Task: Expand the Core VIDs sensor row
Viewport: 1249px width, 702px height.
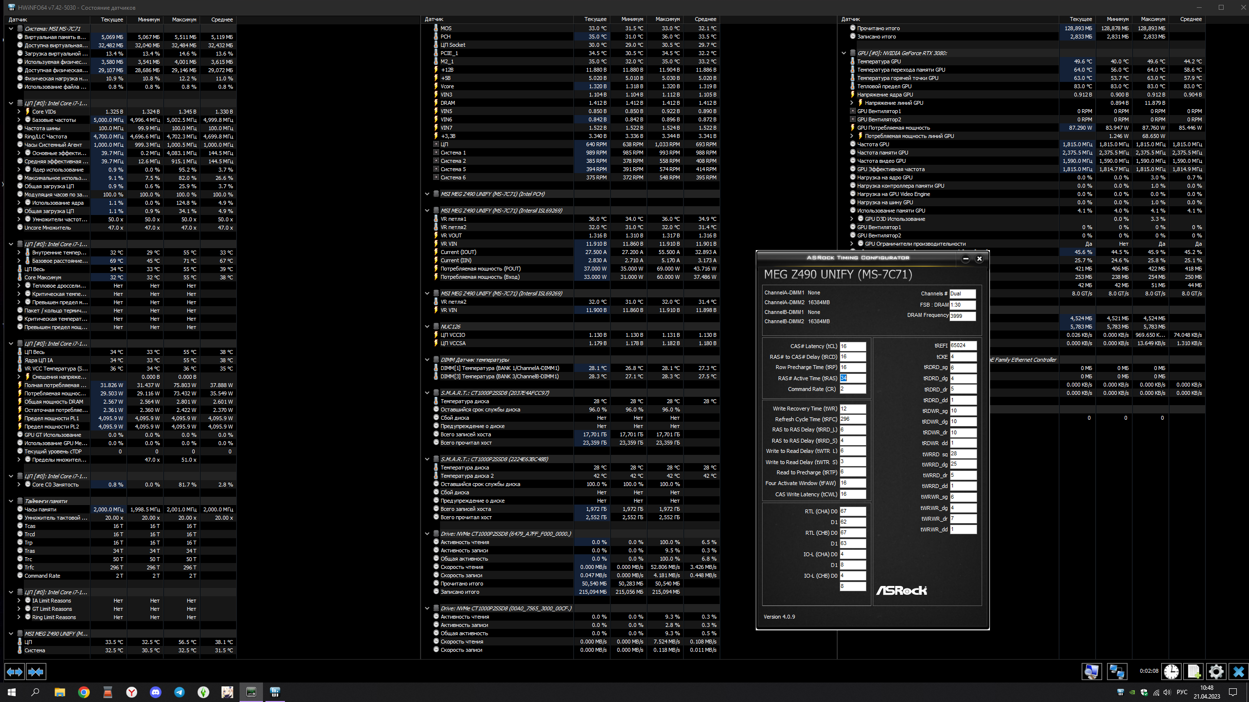Action: click(19, 112)
